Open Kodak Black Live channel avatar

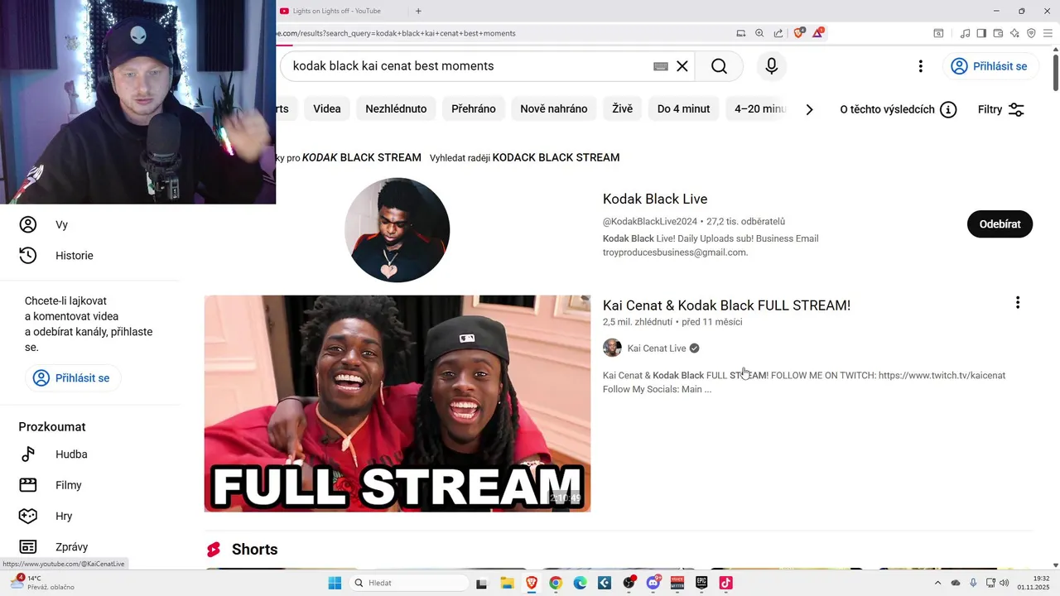397,230
